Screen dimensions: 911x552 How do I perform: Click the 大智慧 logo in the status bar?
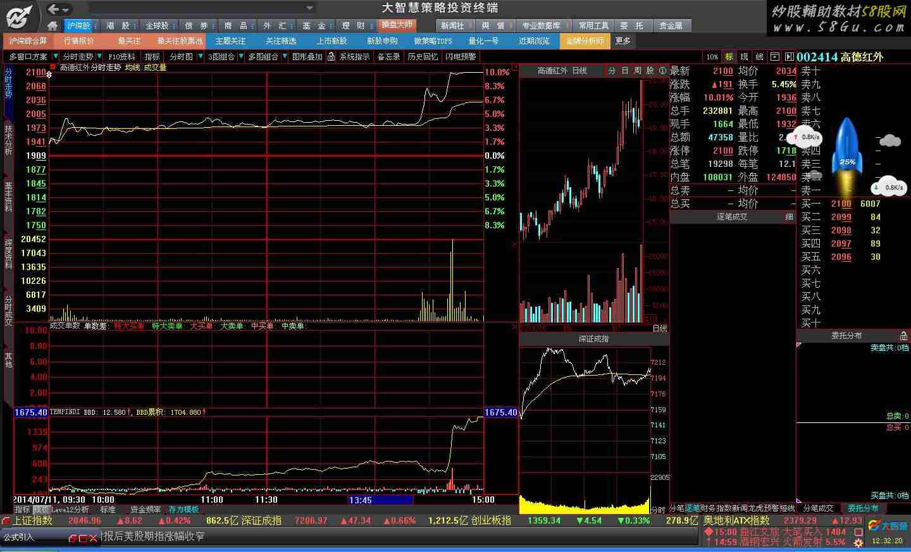(887, 526)
